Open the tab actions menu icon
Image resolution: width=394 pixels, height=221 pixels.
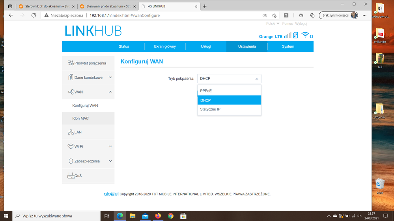click(x=10, y=6)
